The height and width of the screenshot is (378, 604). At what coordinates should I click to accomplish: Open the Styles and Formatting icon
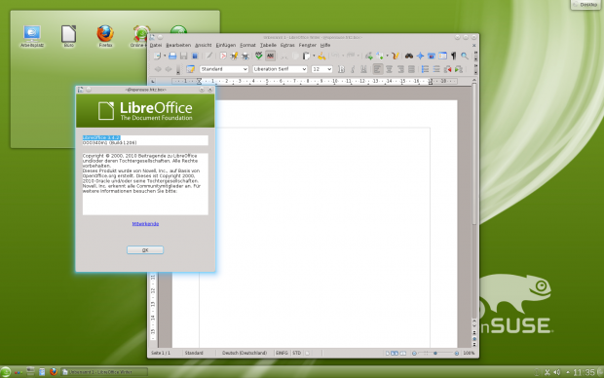[190, 69]
